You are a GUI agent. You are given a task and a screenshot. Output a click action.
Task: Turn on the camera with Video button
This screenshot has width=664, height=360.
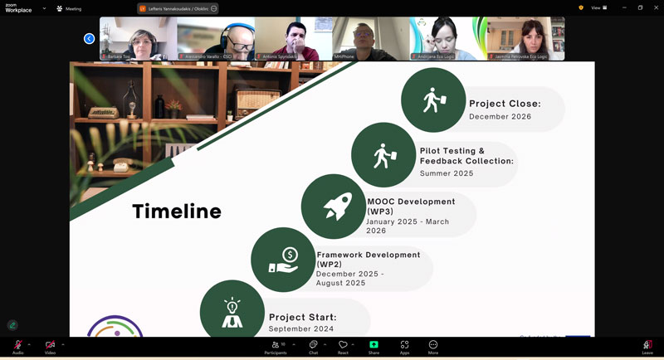50,345
